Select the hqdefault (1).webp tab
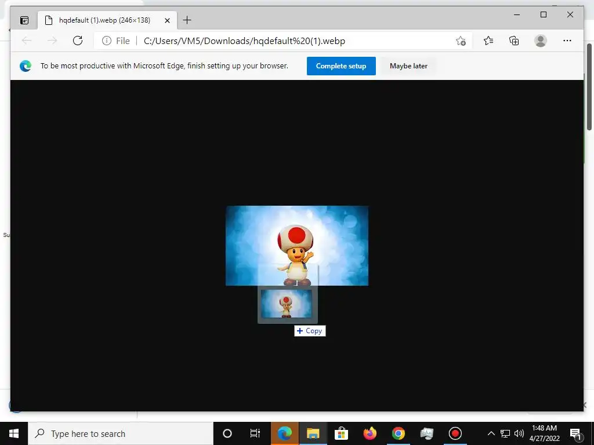The width and height of the screenshot is (594, 445). click(107, 20)
